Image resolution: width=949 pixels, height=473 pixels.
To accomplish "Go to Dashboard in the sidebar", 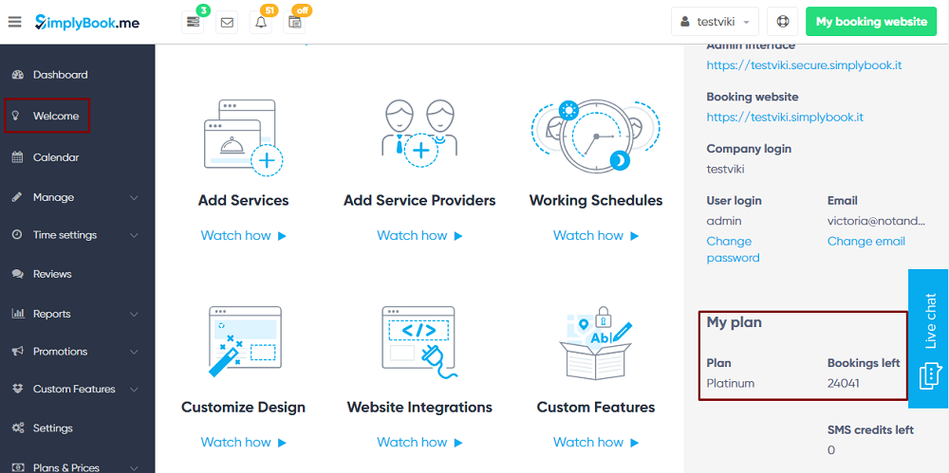I will [60, 75].
